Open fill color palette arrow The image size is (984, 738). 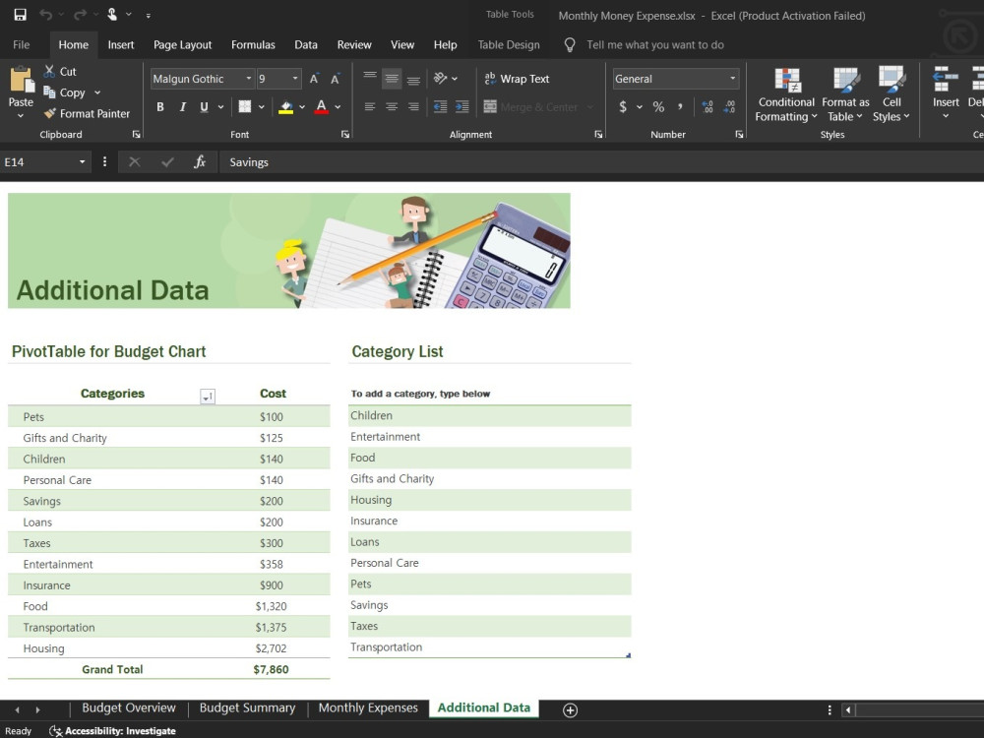pyautogui.click(x=302, y=106)
